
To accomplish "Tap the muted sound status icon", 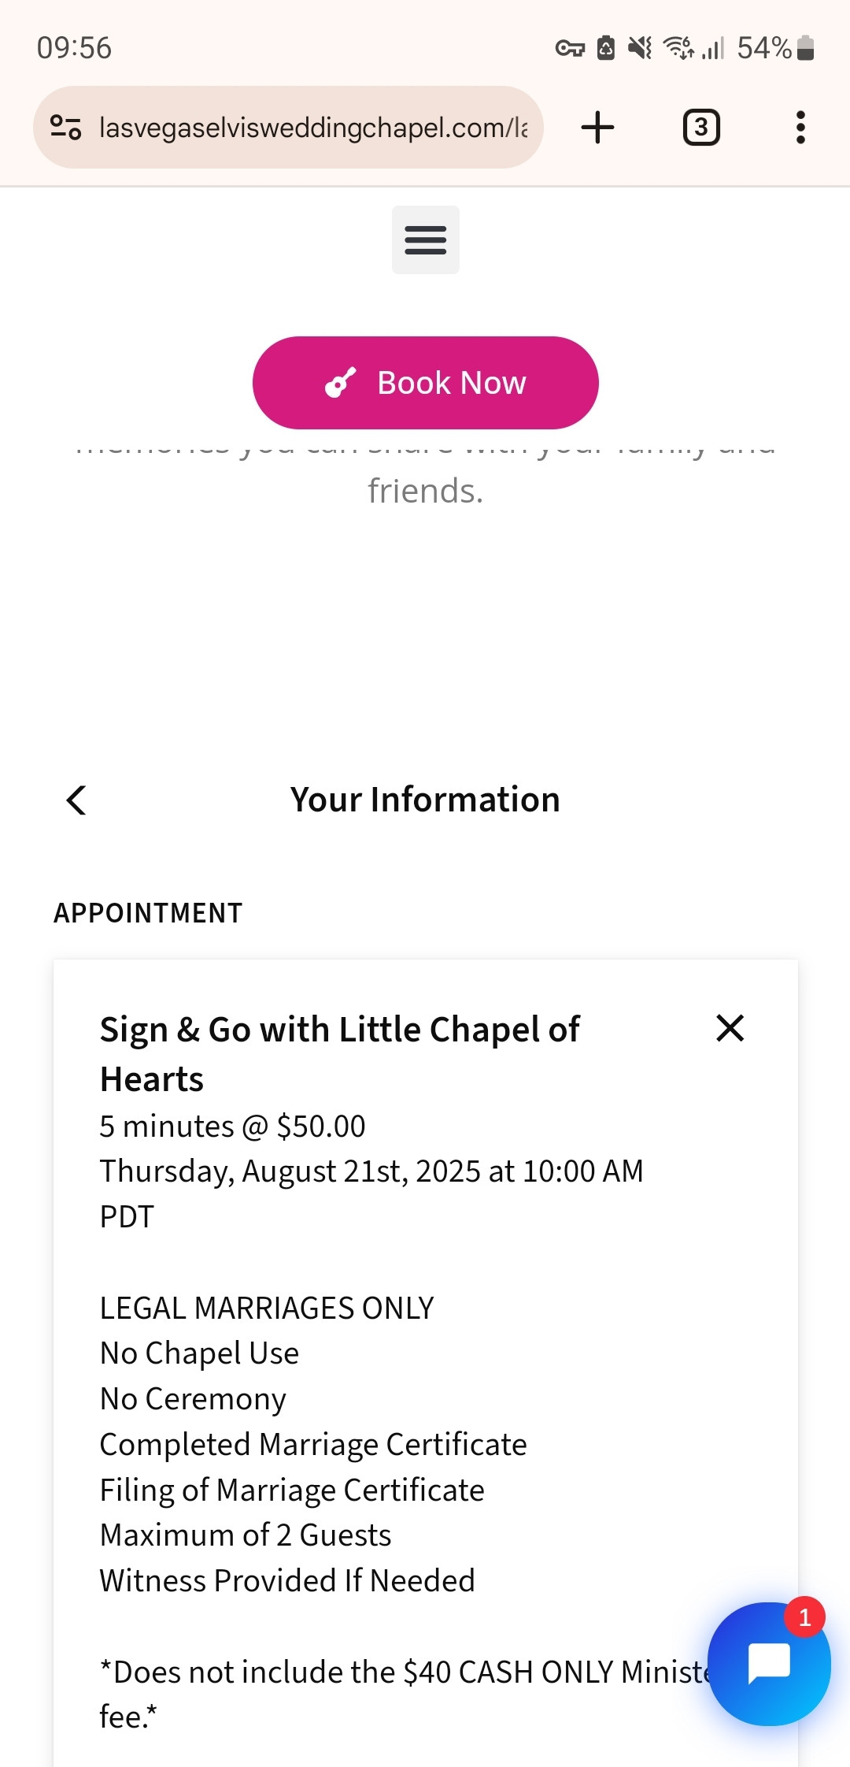I will (x=640, y=48).
